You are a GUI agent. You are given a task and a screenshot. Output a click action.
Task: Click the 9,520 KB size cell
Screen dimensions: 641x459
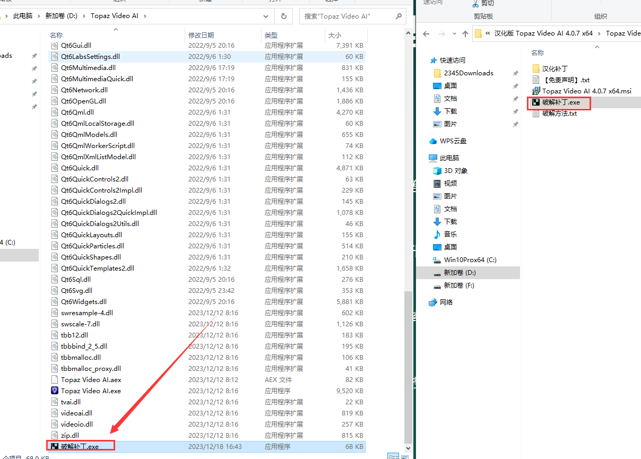click(x=350, y=391)
